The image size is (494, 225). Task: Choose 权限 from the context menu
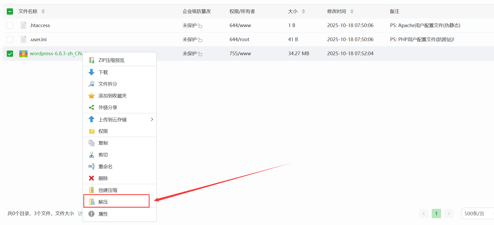tap(120, 131)
